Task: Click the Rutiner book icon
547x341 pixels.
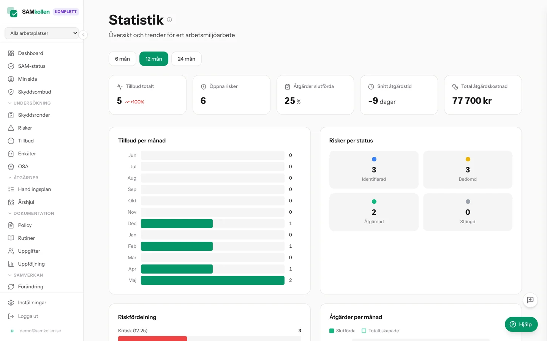Action: tap(11, 238)
